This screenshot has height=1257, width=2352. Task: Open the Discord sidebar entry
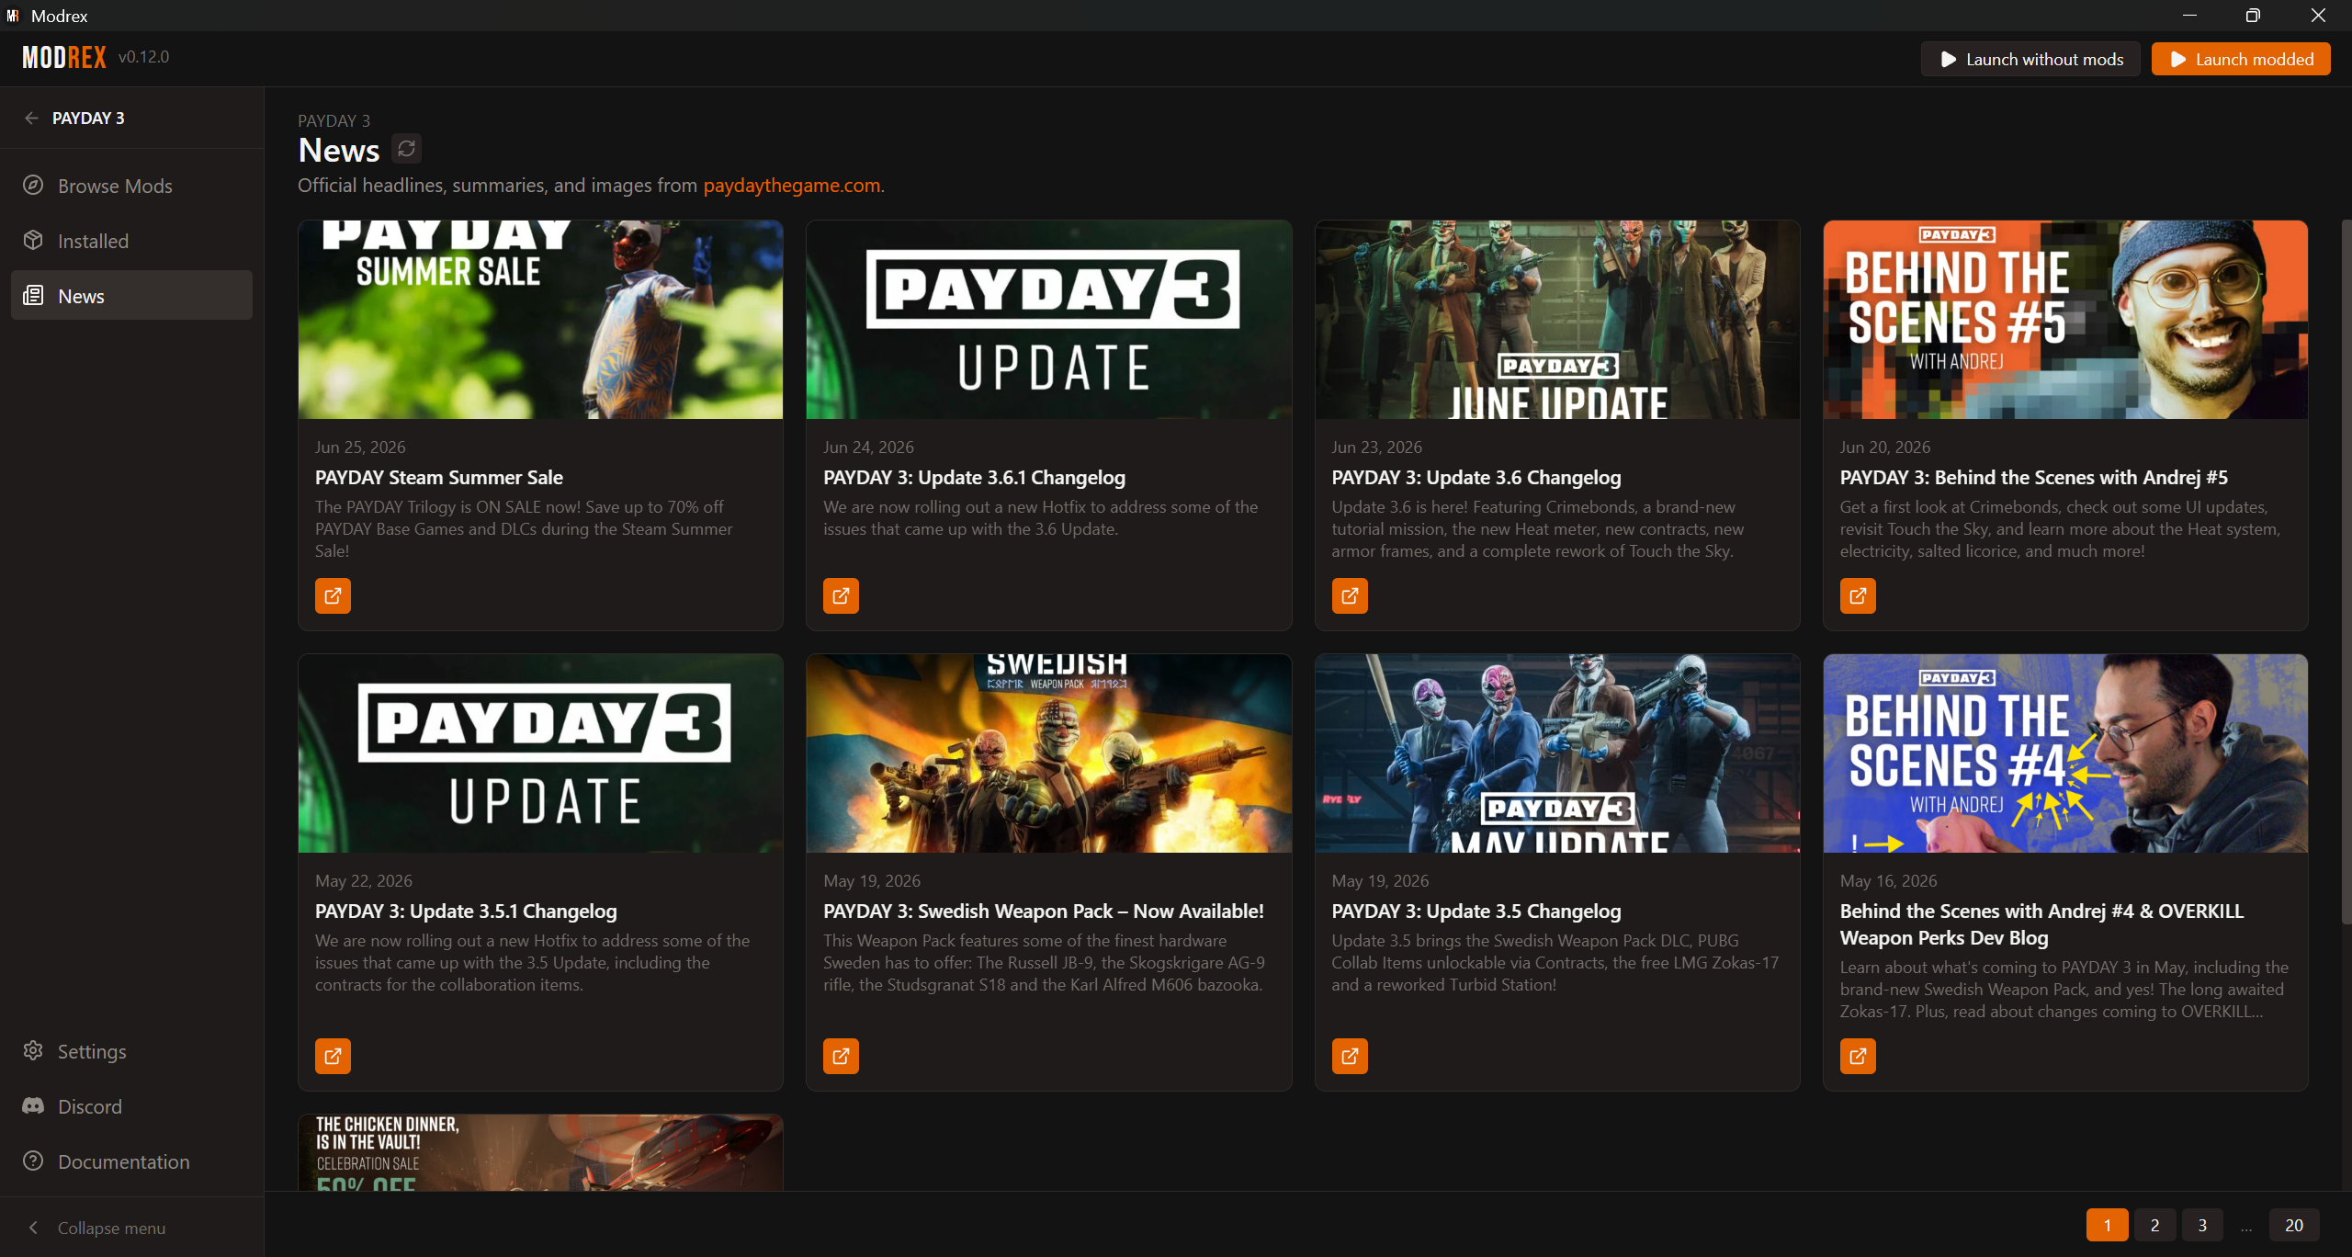tap(131, 1106)
